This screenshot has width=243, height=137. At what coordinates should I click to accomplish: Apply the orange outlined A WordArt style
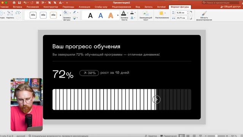[110, 16]
